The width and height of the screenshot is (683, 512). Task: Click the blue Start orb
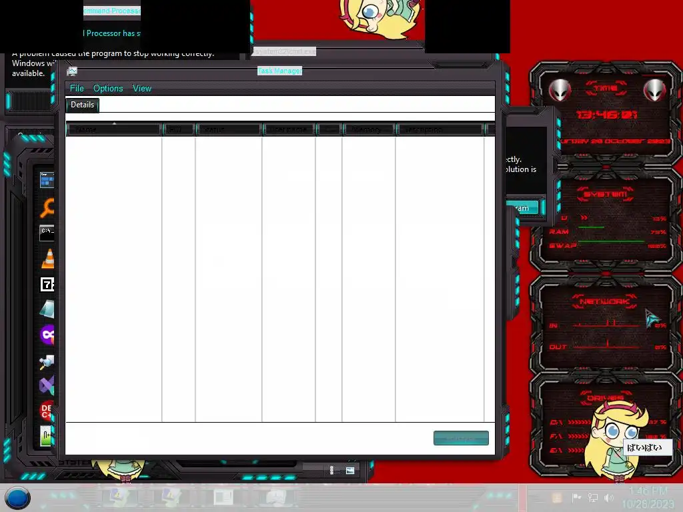[17, 497]
